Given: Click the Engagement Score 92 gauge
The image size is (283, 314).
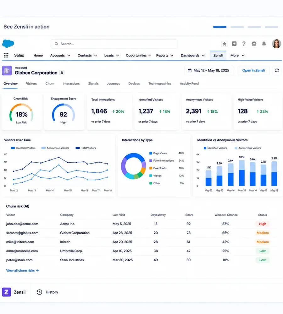Looking at the screenshot, I should (x=64, y=113).
